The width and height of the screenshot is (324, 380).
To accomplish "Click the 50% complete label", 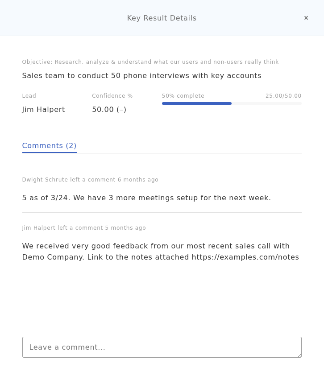I will 183,96.
